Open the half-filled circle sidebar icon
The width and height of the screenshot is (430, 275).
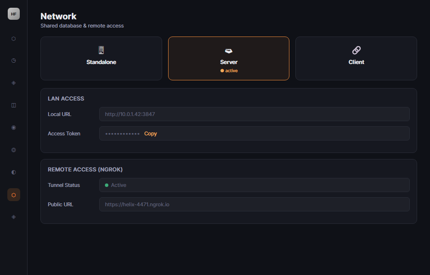click(x=13, y=172)
